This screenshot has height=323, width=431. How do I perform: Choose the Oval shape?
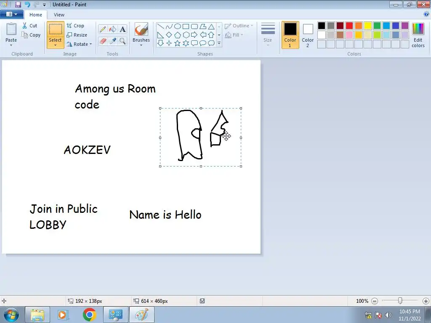tap(178, 26)
